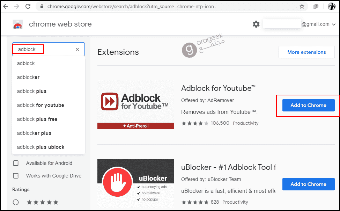
Task: Open Adblock for Youtube thumbnail image
Action: click(136, 104)
